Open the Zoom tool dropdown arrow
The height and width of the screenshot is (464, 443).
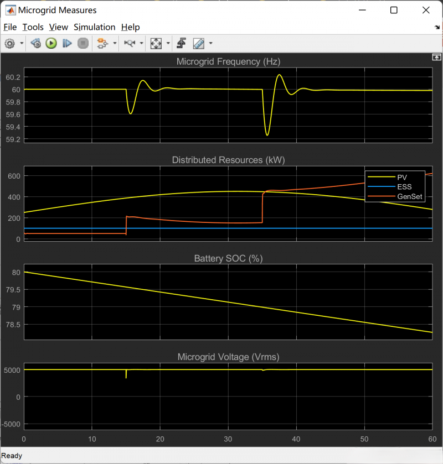point(141,43)
